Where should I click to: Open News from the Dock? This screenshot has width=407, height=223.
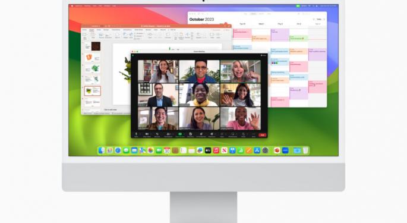click(224, 150)
